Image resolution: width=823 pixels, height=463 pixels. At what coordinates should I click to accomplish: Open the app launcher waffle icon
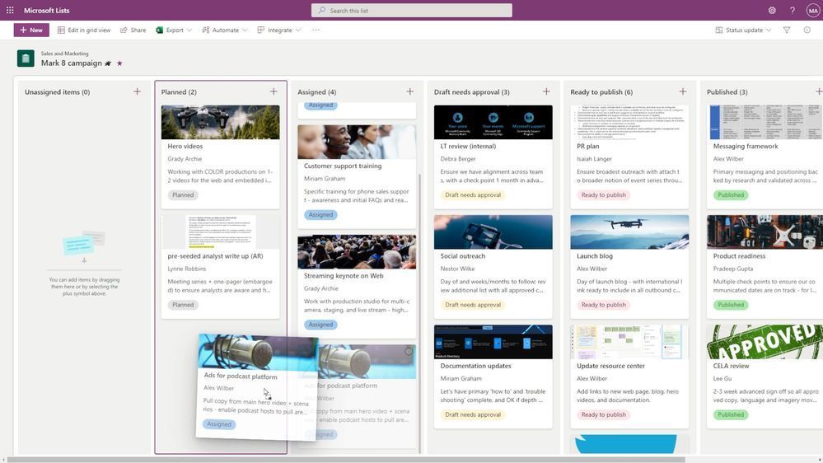pyautogui.click(x=10, y=10)
